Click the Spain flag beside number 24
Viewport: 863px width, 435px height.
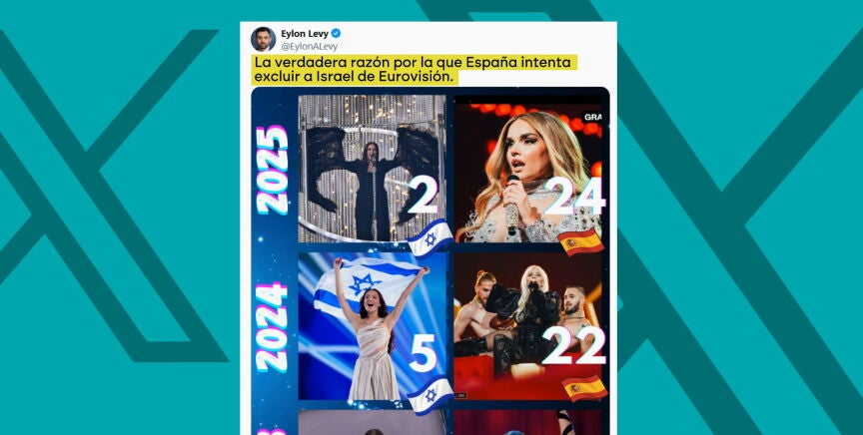point(580,242)
